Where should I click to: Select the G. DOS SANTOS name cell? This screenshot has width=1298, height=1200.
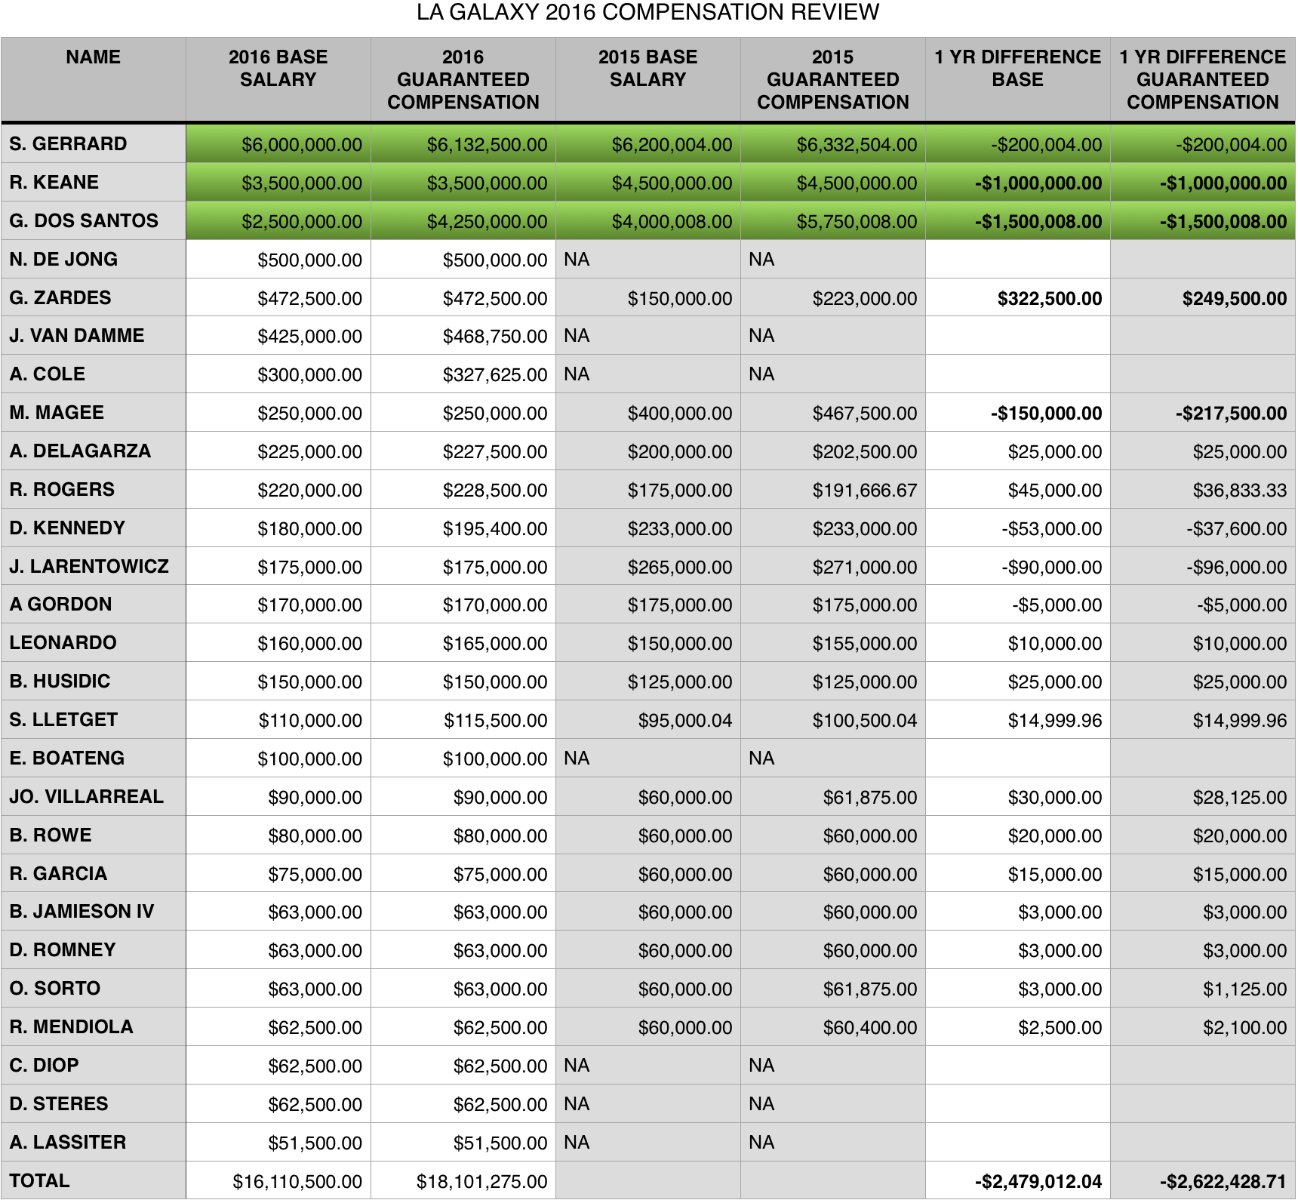(x=93, y=220)
